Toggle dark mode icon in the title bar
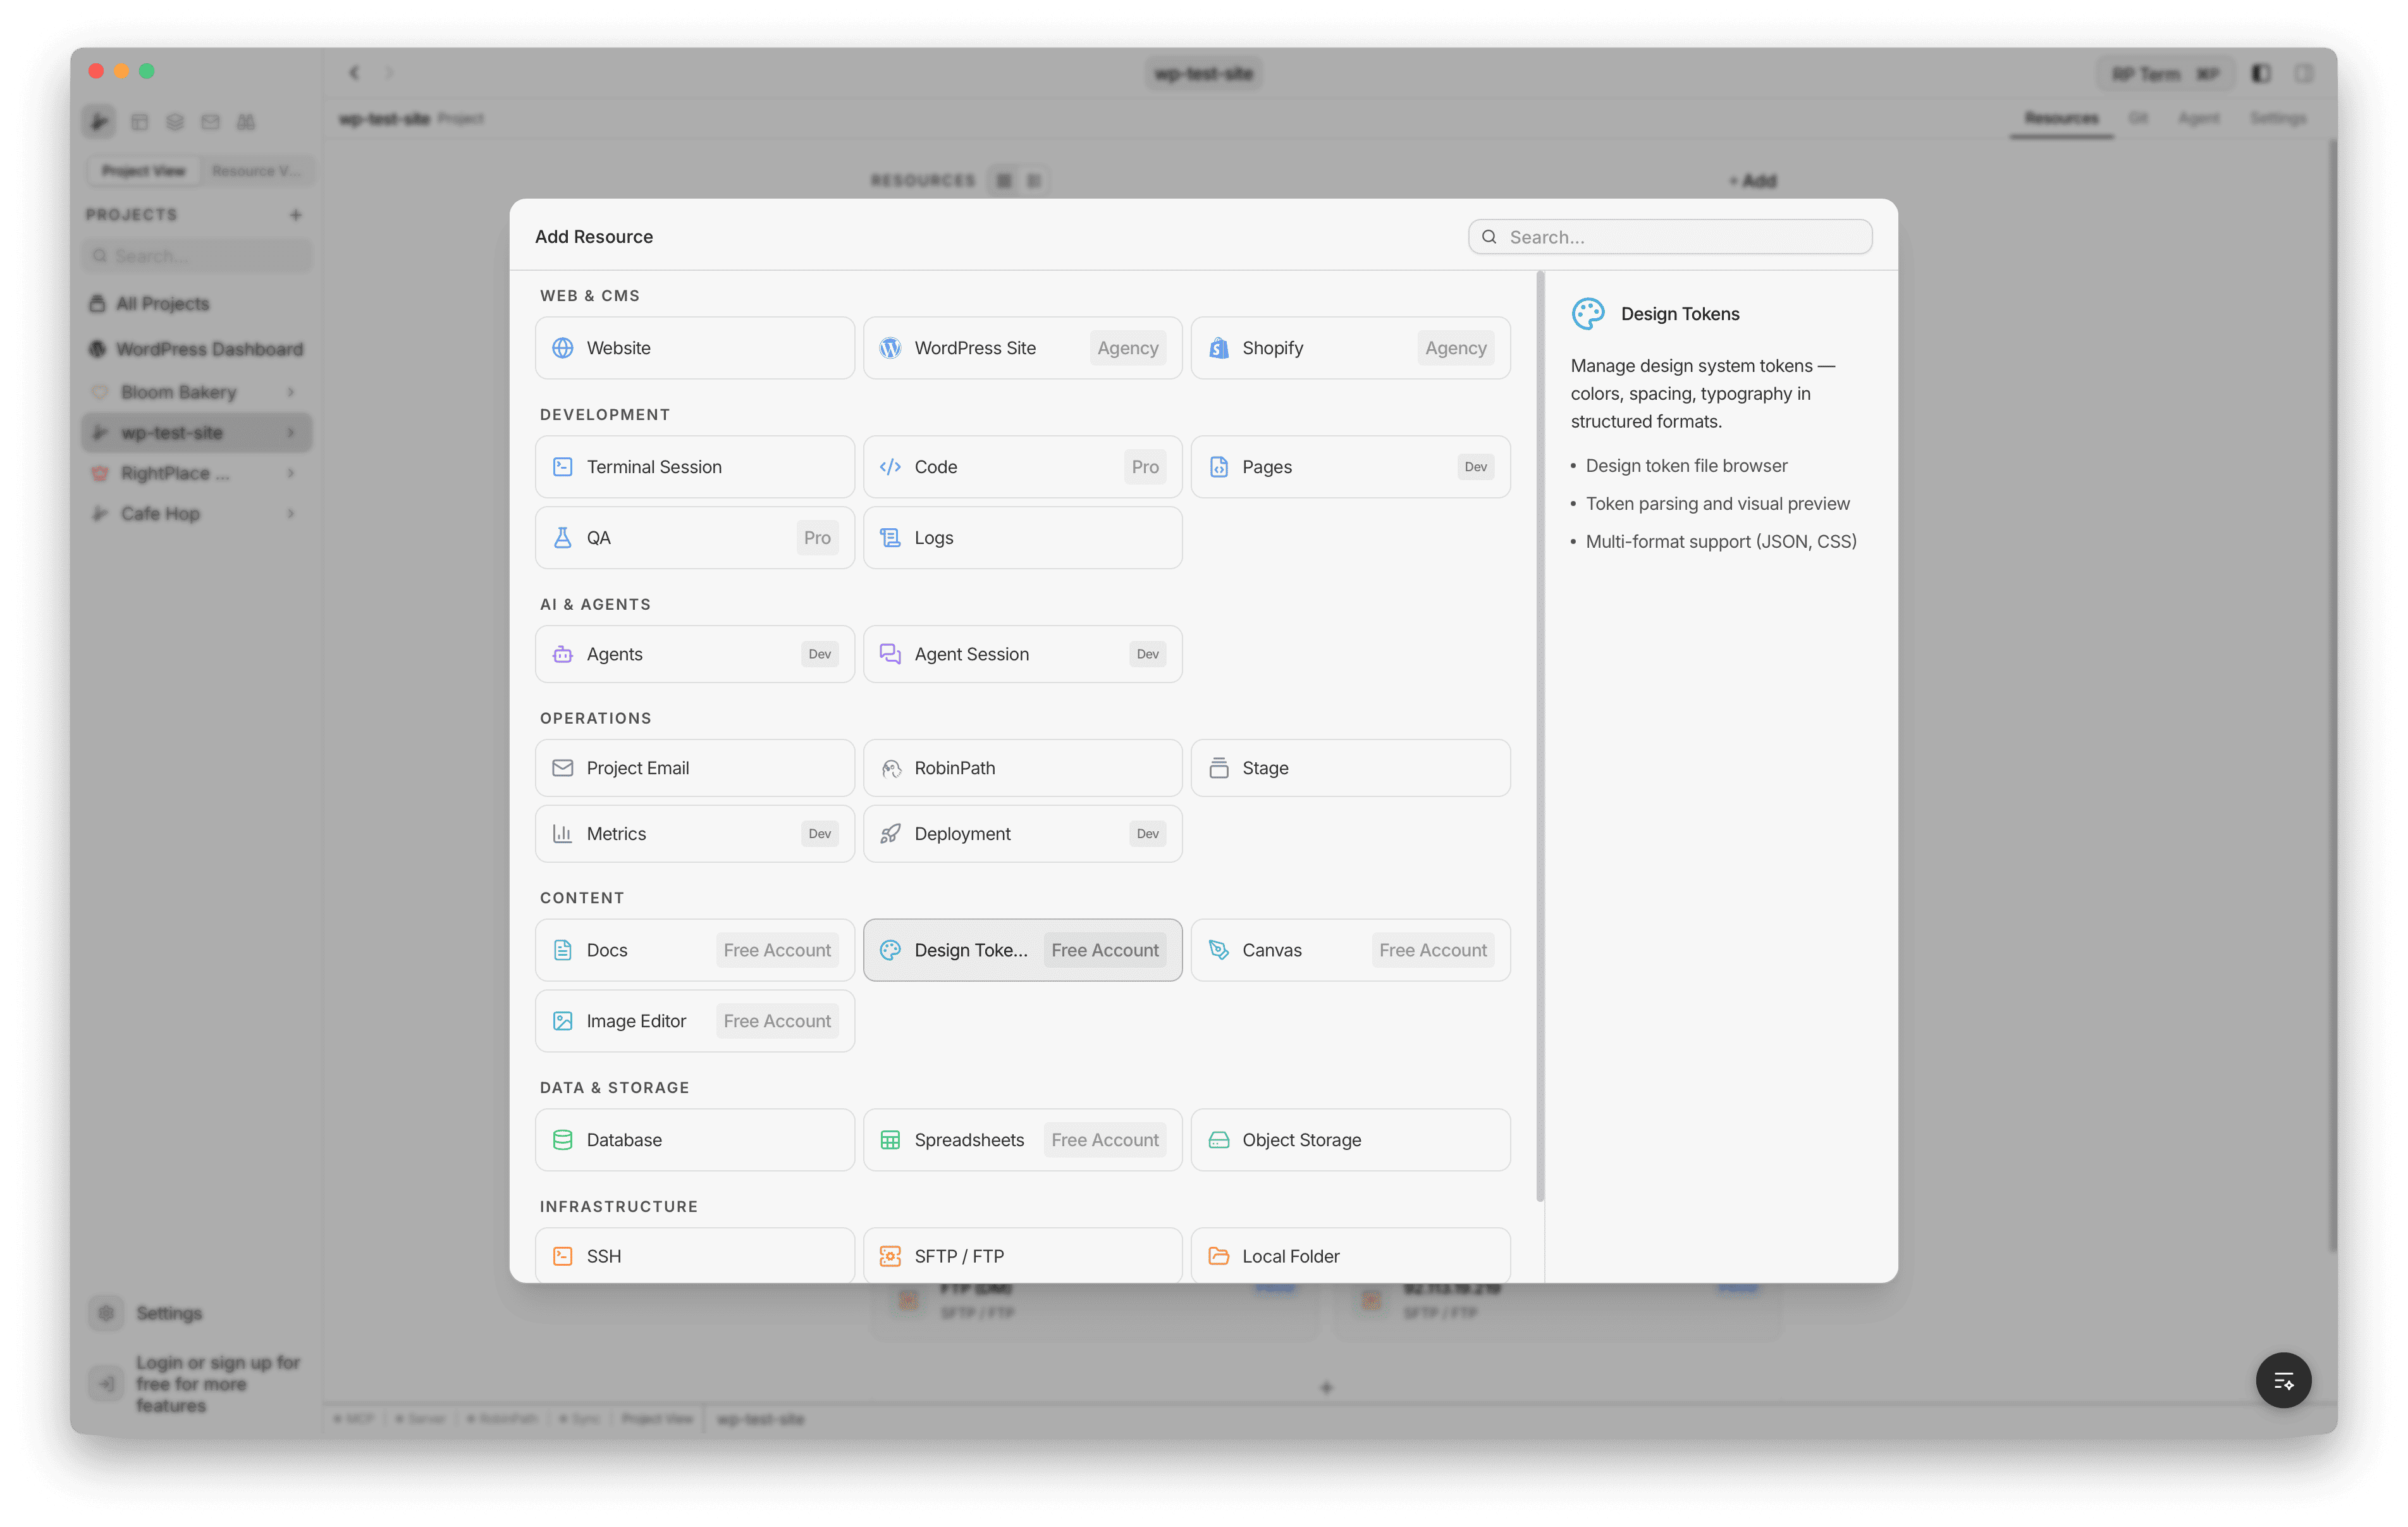The image size is (2408, 1527). 2259,73
